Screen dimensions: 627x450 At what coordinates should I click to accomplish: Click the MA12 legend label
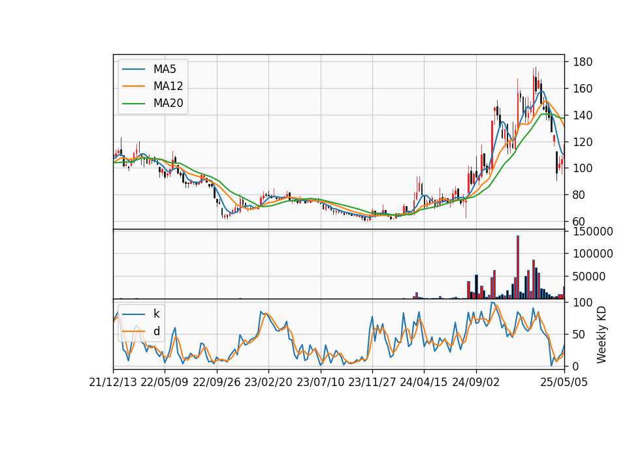(168, 86)
